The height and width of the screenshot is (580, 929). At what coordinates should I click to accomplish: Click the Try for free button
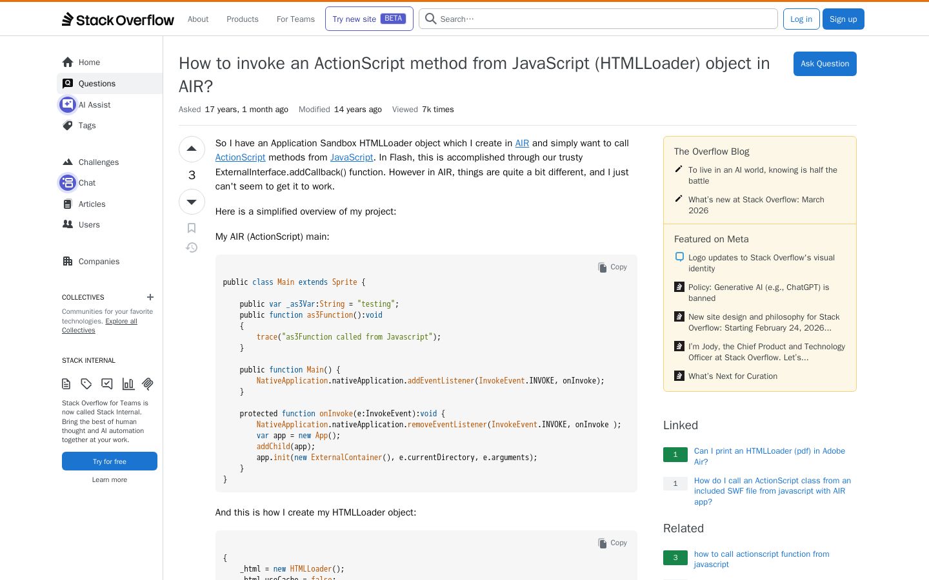[x=110, y=461]
